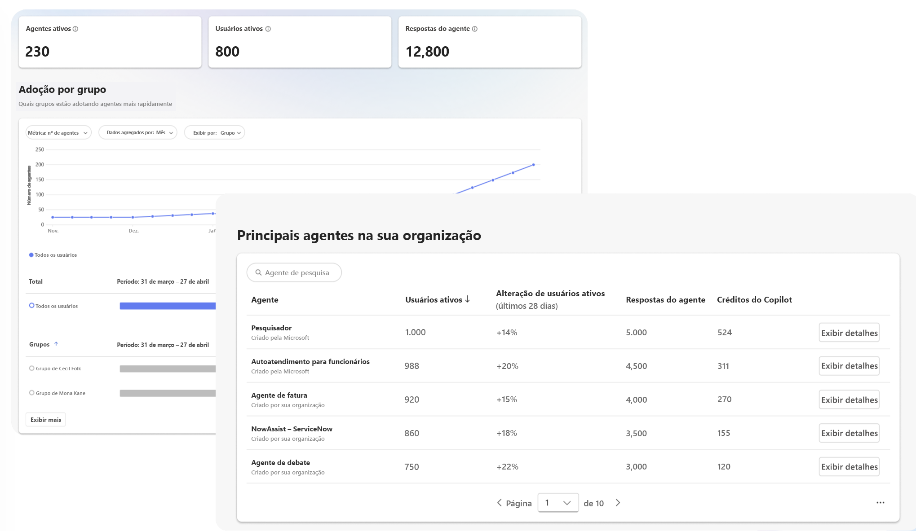
Task: Click the Adoção por grupo heading
Action: click(62, 89)
